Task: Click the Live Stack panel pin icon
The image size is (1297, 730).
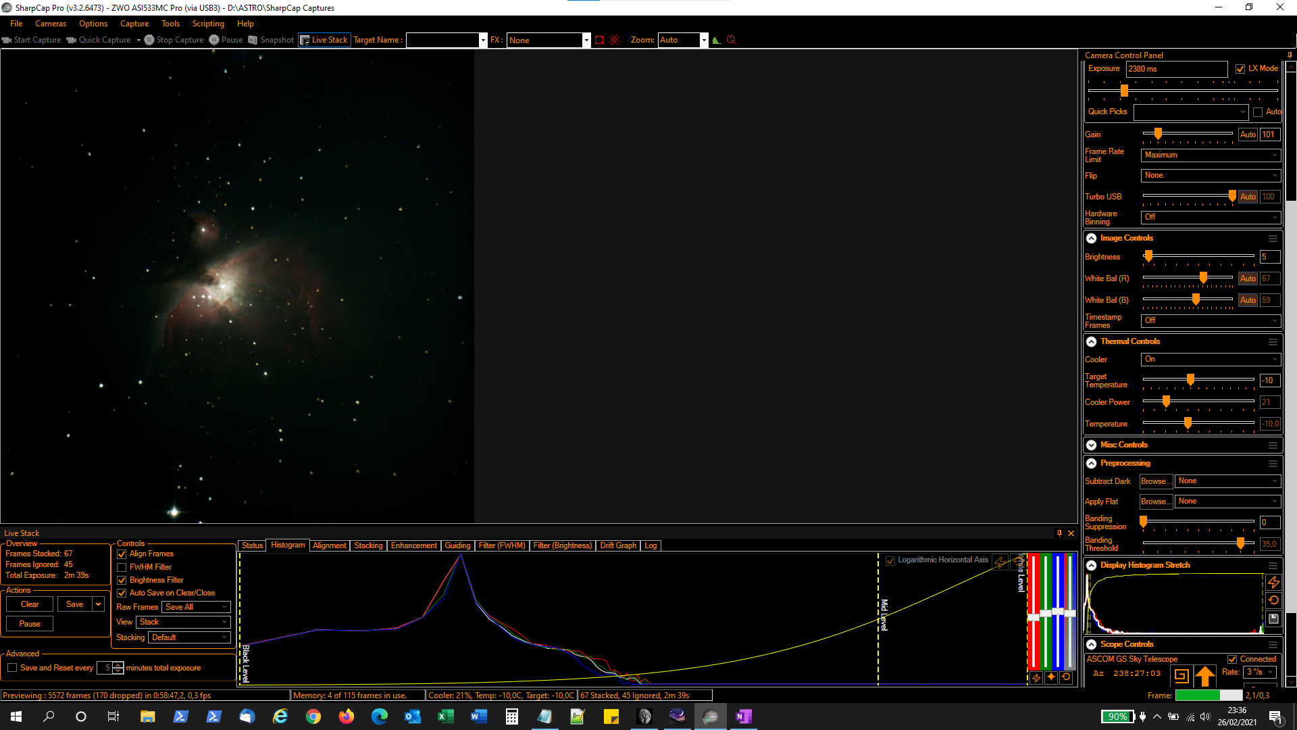Action: [x=1059, y=533]
